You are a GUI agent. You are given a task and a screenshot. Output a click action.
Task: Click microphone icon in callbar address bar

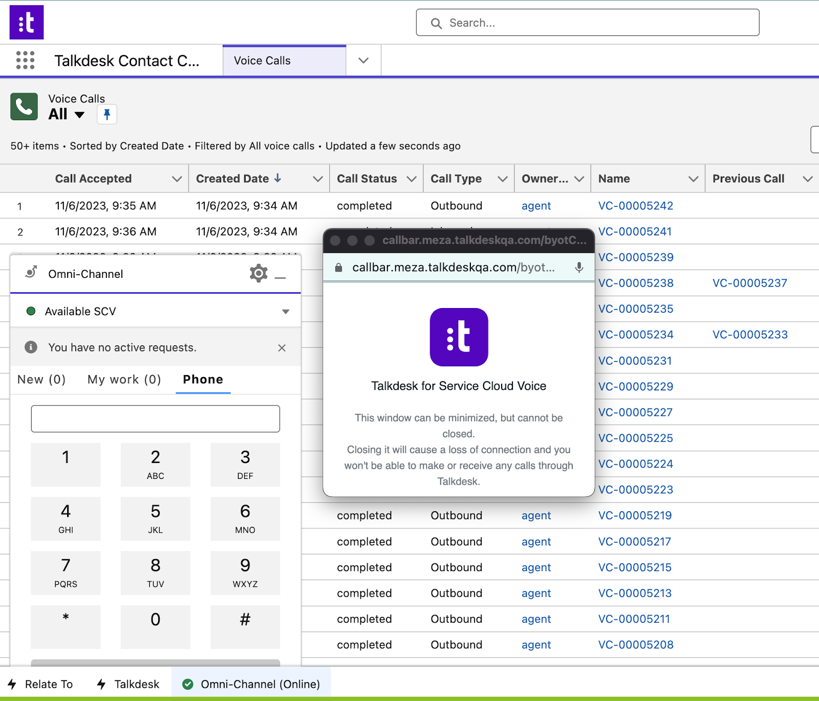tap(579, 267)
